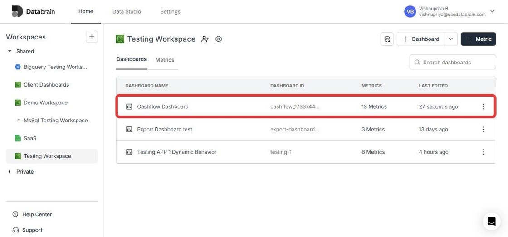
Task: Open the chat support bubble icon
Action: pos(492,222)
